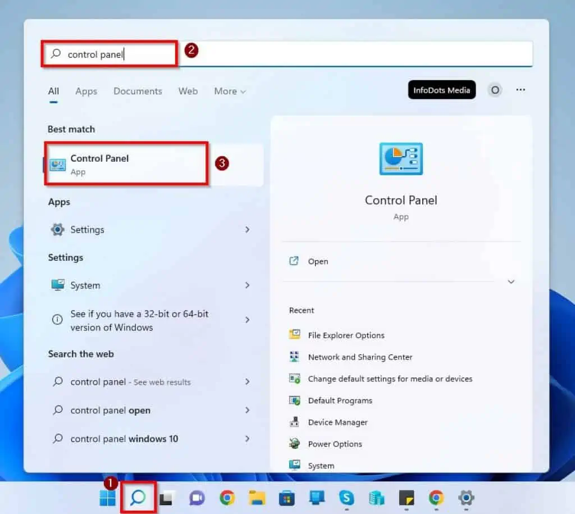Open File Explorer from the taskbar
This screenshot has height=514, width=575.
coord(255,498)
